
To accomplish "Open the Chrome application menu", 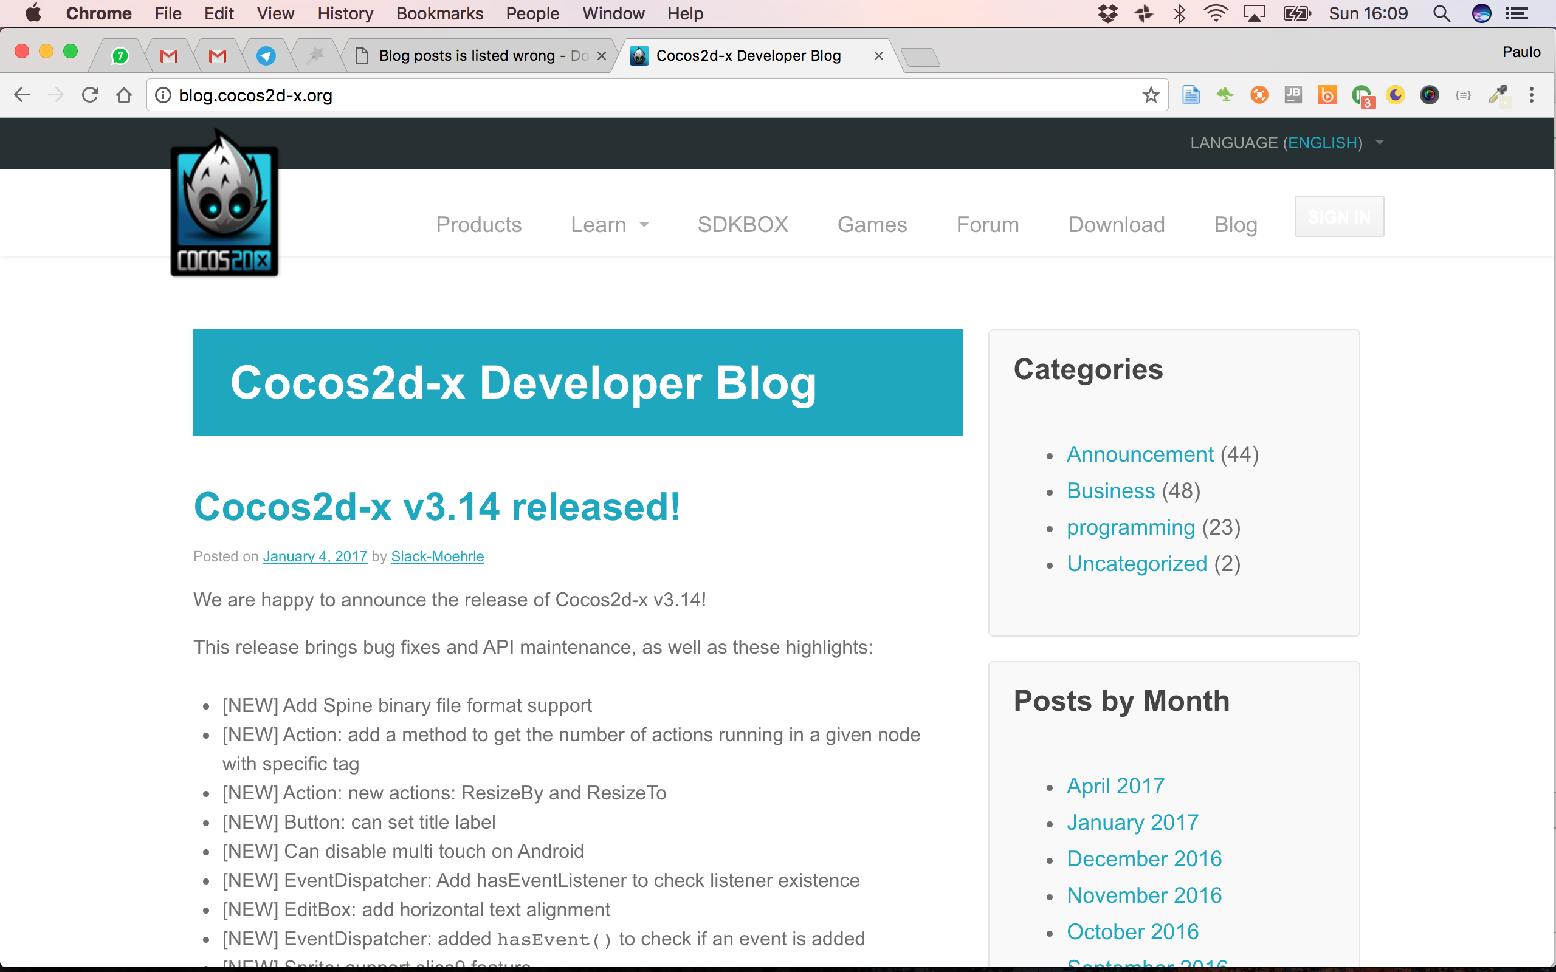I will pos(99,13).
